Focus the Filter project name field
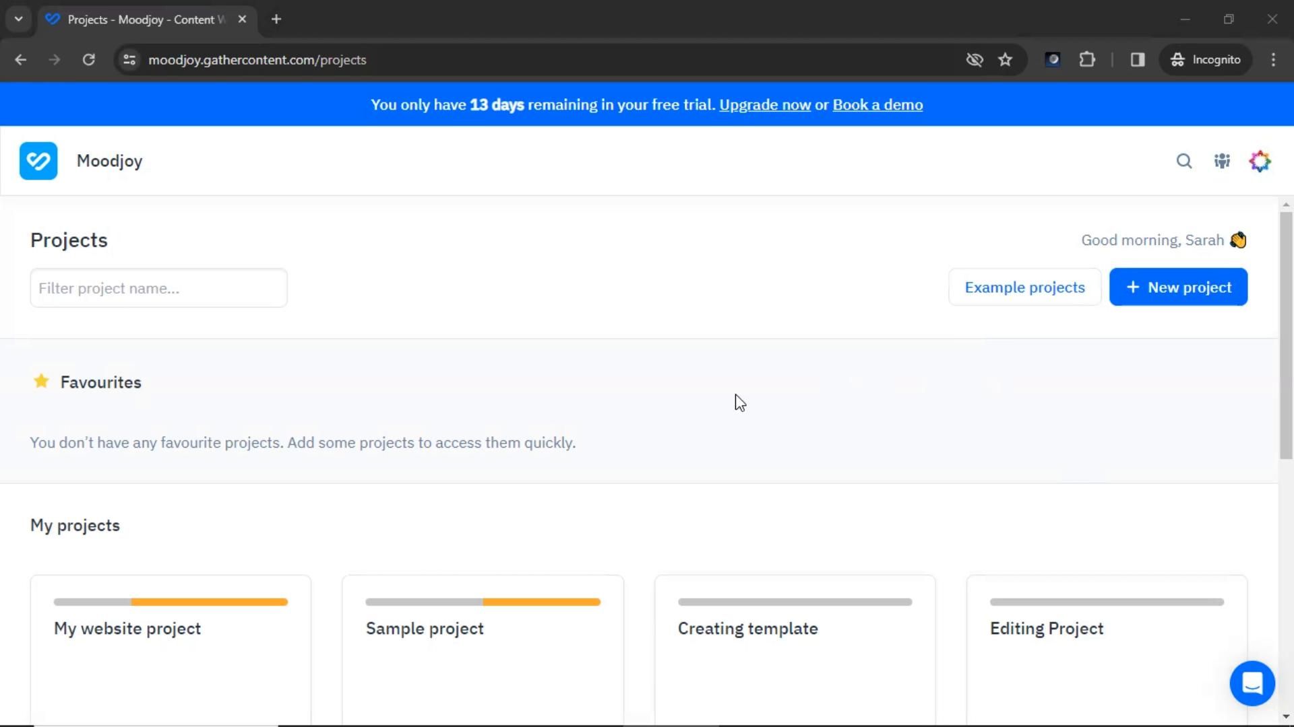 [x=159, y=288]
